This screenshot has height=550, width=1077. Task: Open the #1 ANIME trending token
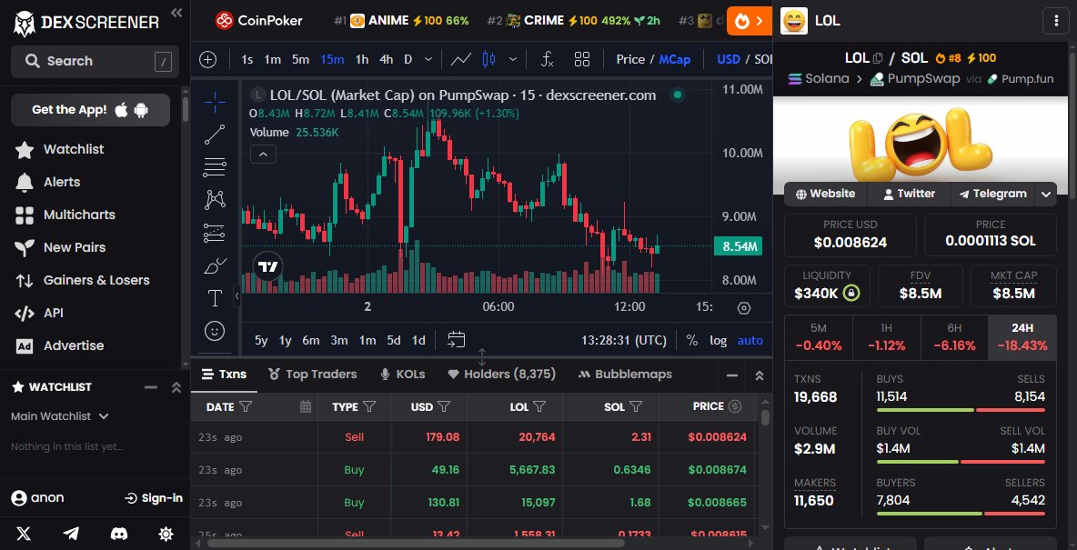401,21
